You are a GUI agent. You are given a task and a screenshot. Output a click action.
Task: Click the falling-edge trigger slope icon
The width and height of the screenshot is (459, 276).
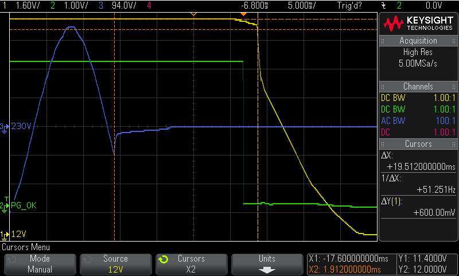[383, 5]
